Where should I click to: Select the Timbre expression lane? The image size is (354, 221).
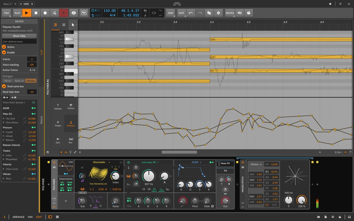[58, 123]
